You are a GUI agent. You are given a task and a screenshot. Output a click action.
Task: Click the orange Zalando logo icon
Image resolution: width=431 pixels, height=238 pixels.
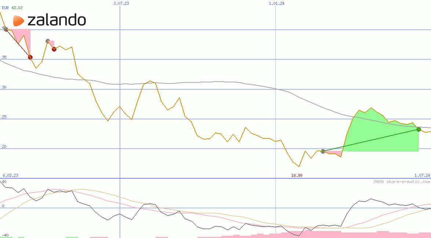pos(18,21)
